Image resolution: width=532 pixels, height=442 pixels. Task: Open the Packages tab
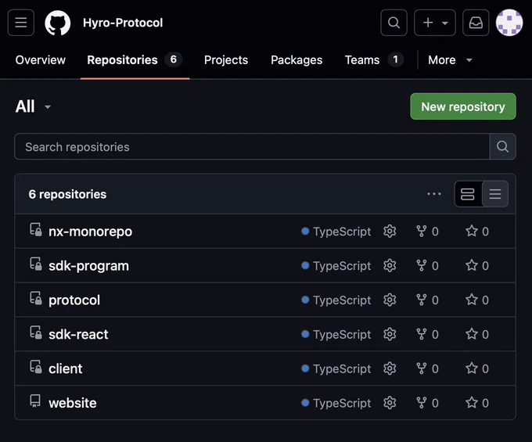(297, 60)
